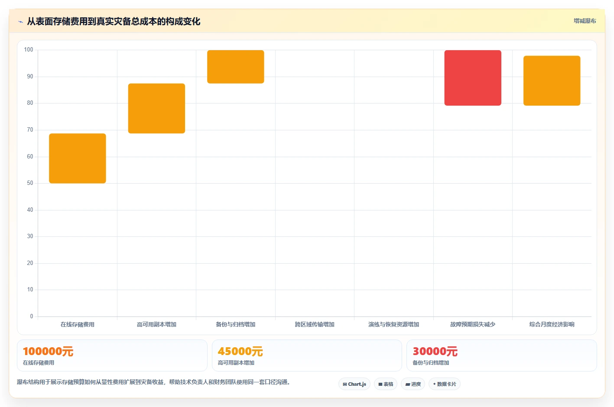This screenshot has height=407, width=614.
Task: Open the 100000元 在线存储费用 card
Action: pos(112,355)
